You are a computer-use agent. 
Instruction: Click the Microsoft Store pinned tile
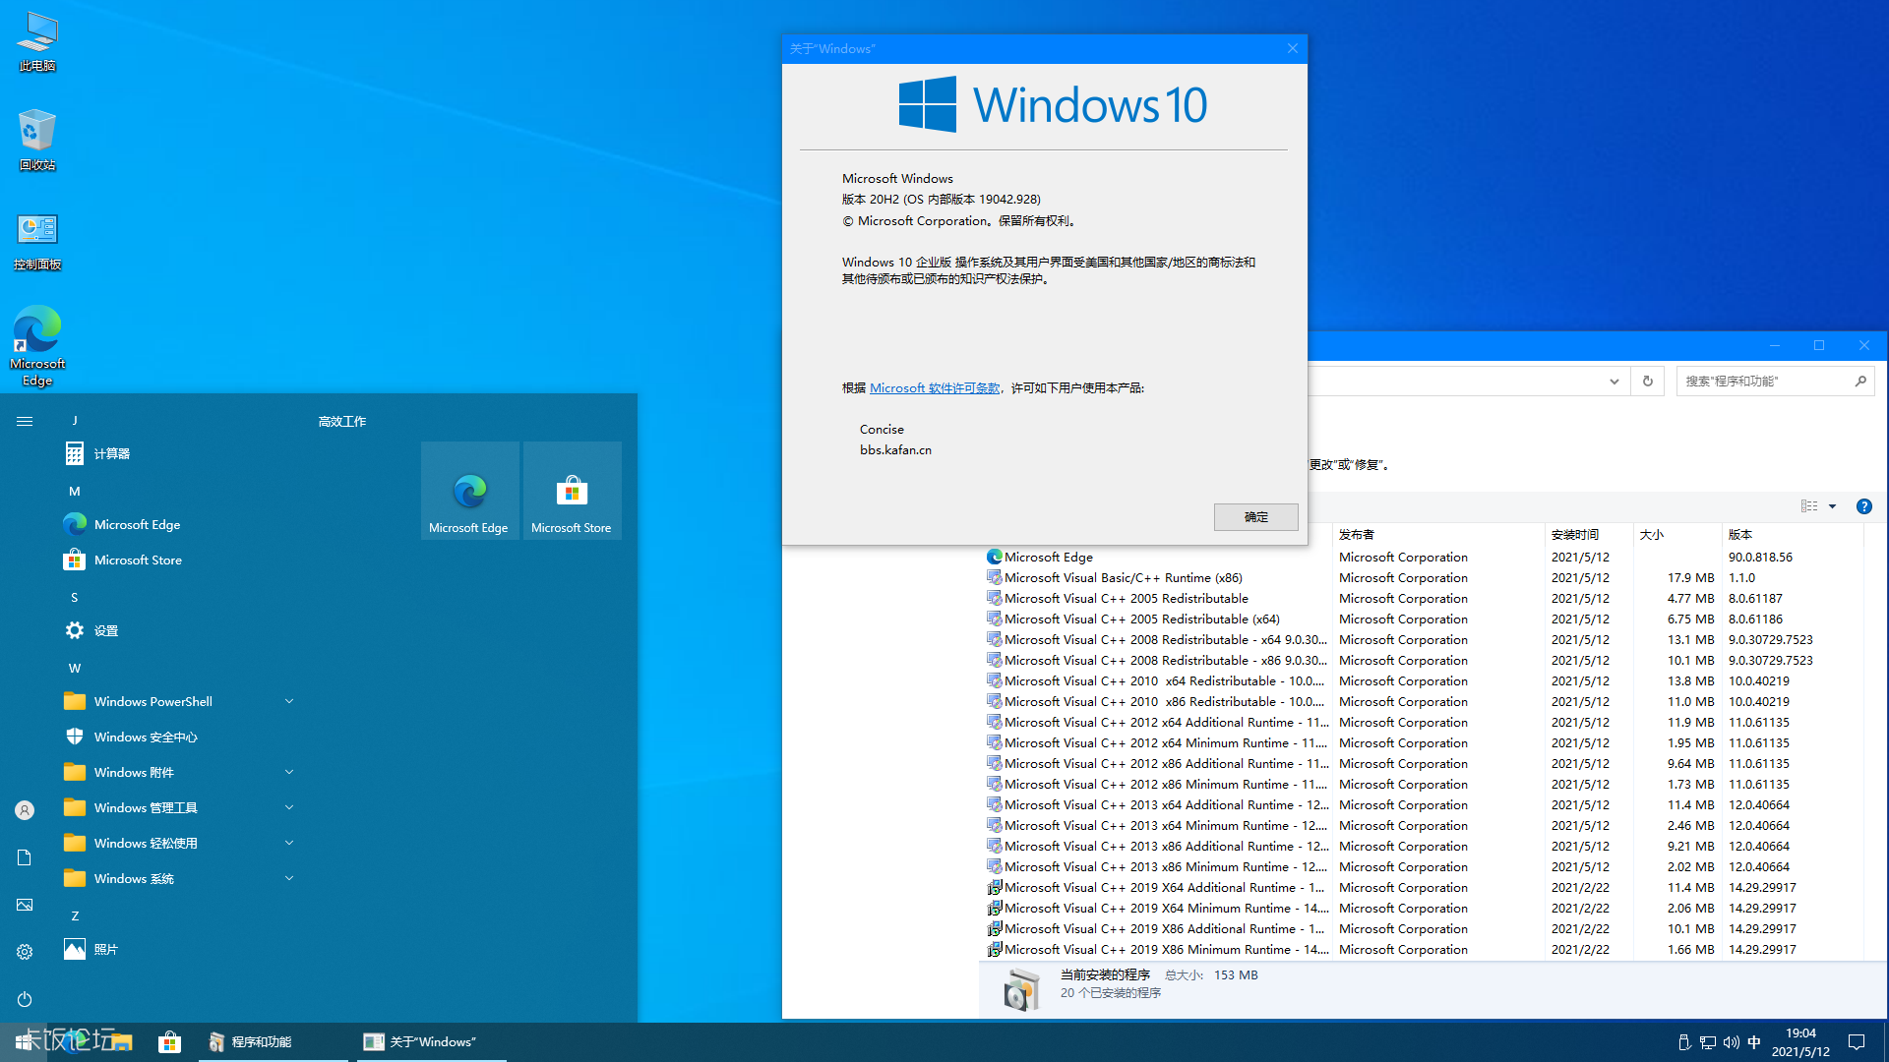point(572,491)
